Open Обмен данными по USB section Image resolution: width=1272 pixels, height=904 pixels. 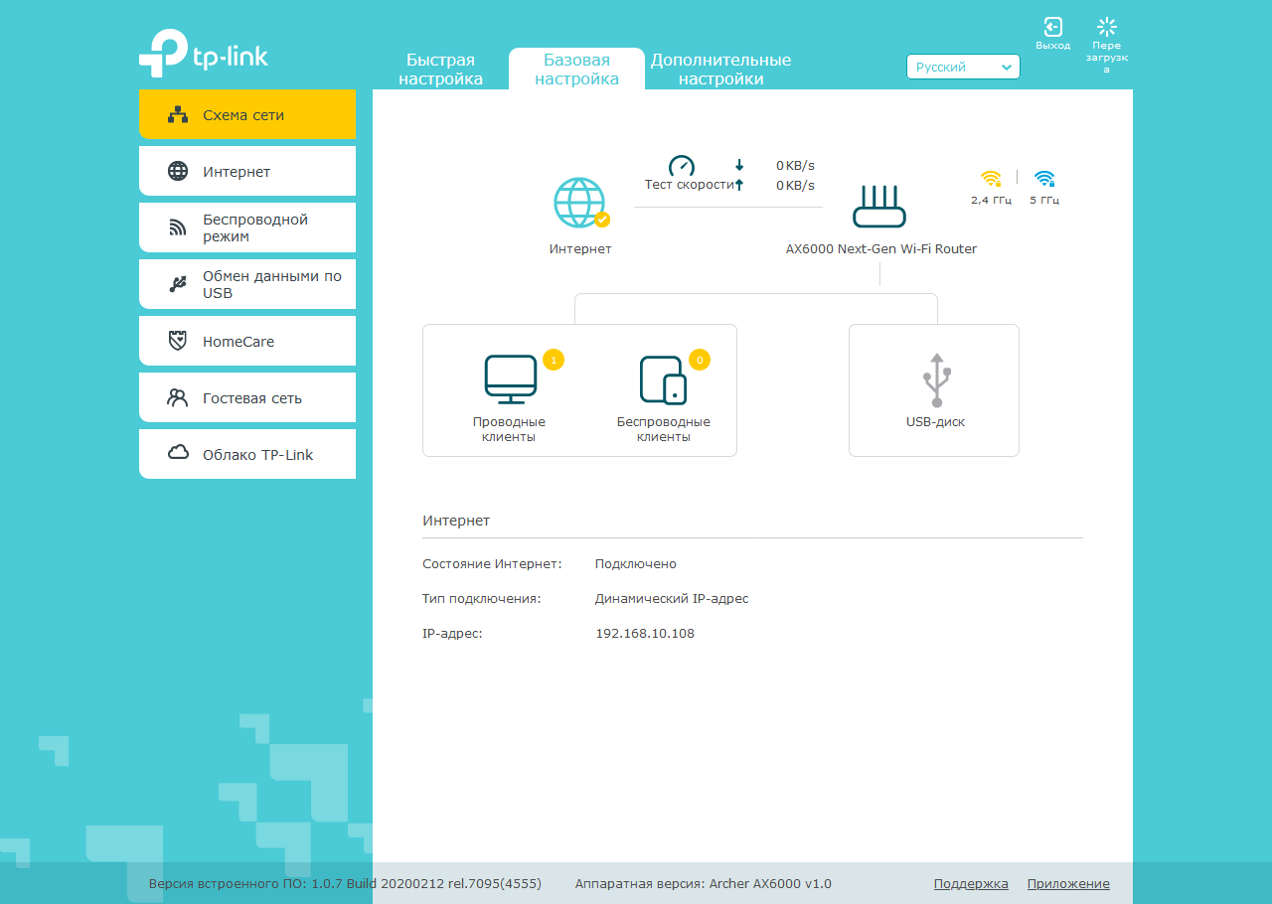tap(247, 284)
